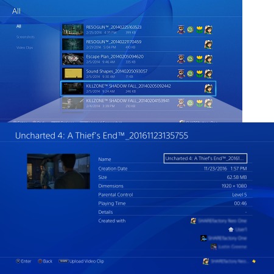This screenshot has height=274, width=274.
Task: Choose Enter with the cross button prompt
Action: 24,261
